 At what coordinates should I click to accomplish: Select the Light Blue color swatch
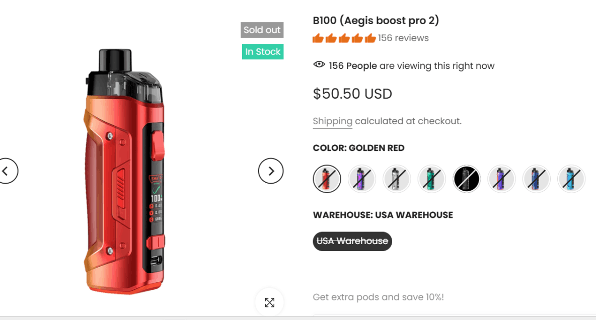571,179
